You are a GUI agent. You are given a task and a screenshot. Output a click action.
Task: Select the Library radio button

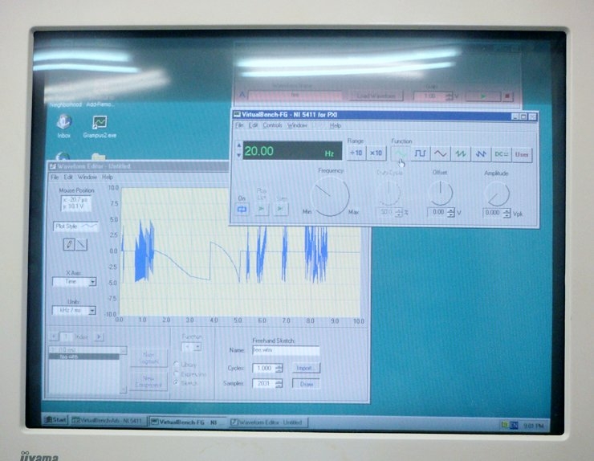176,364
